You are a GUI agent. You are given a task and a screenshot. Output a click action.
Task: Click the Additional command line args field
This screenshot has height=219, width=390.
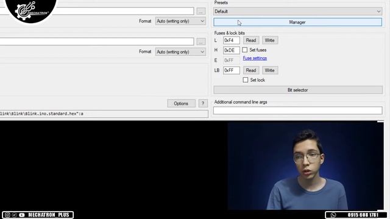tap(298, 111)
